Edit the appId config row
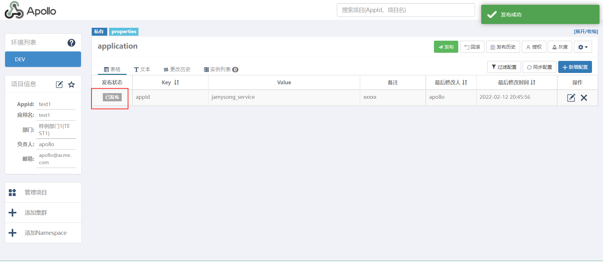This screenshot has width=603, height=262. point(571,98)
